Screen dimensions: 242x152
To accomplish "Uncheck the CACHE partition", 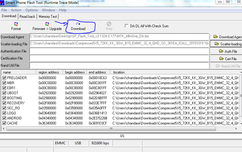I will click(x=4, y=123).
